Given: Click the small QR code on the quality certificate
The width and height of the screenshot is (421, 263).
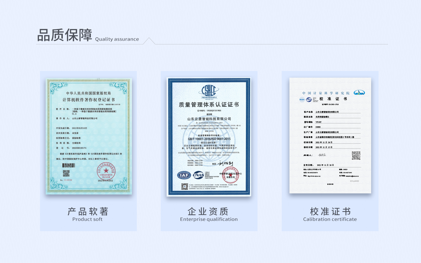Looking at the screenshot, I should pos(185,186).
